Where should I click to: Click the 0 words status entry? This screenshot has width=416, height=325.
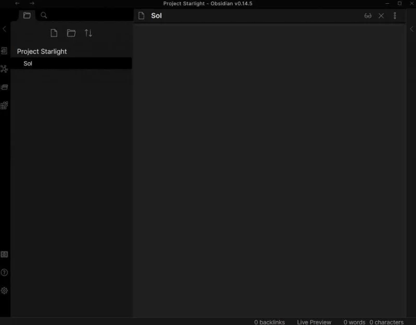tap(355, 322)
